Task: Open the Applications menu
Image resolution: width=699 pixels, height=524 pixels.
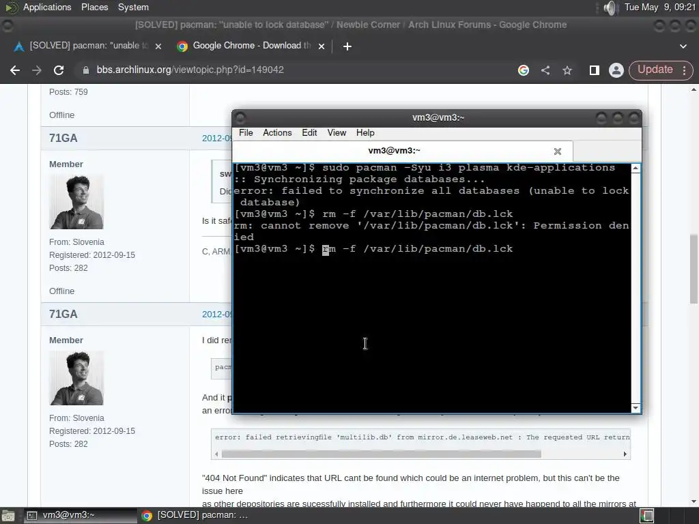Action: point(47,7)
